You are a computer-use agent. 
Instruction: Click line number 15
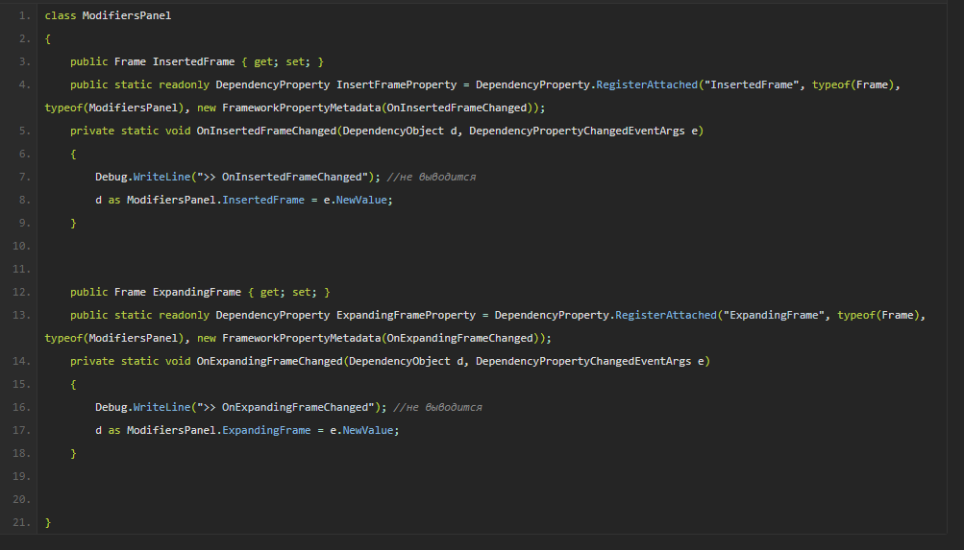point(21,384)
